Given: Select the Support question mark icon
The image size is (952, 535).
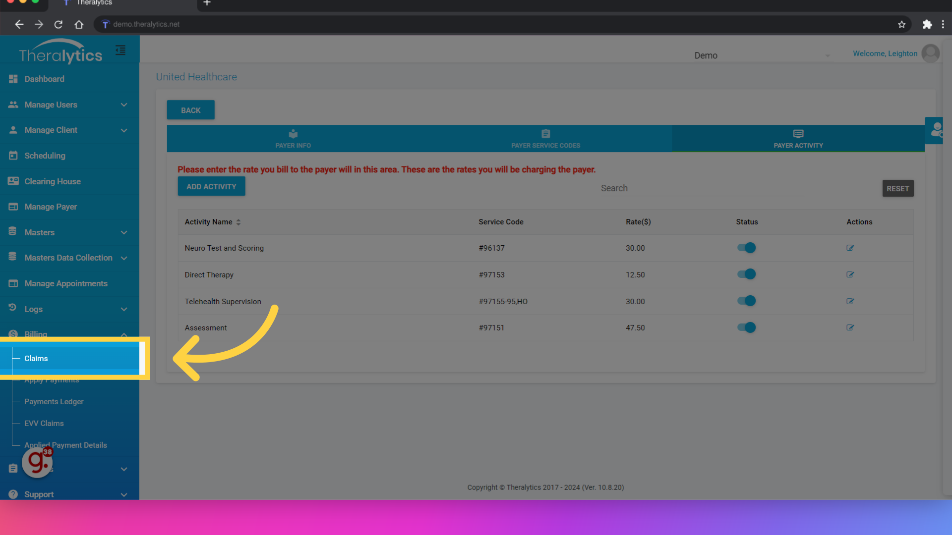Looking at the screenshot, I should click(x=13, y=494).
